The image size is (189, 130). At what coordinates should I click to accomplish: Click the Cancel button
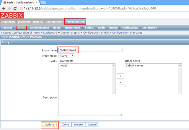click(92, 125)
